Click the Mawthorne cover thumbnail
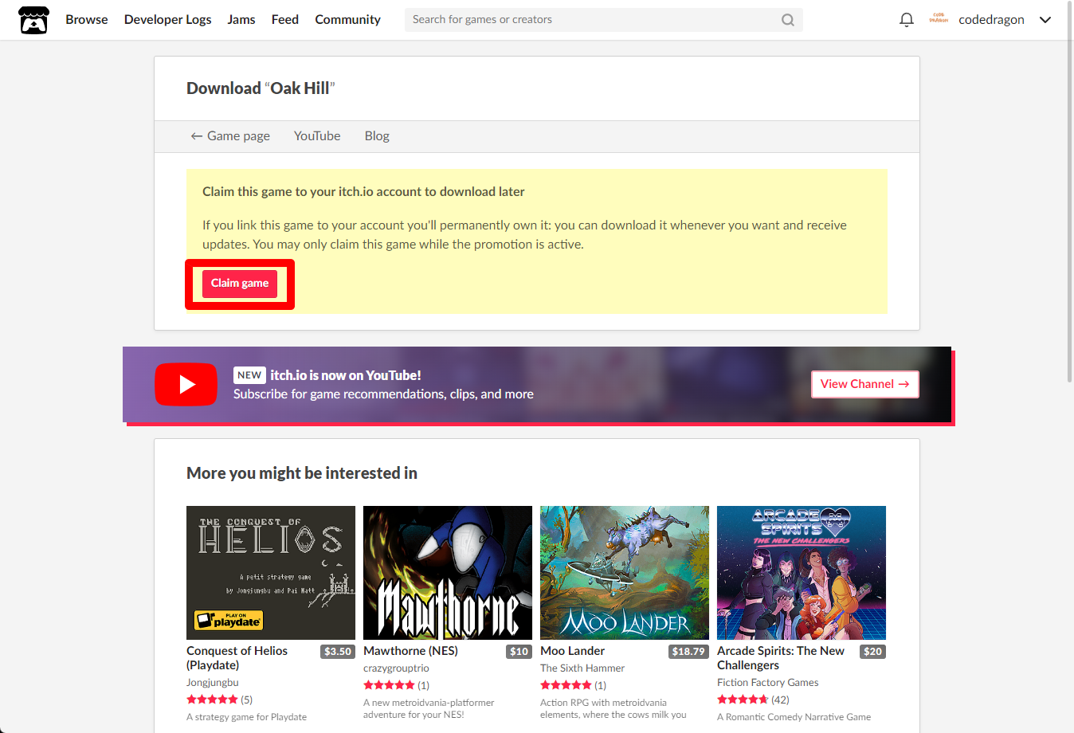 (448, 573)
